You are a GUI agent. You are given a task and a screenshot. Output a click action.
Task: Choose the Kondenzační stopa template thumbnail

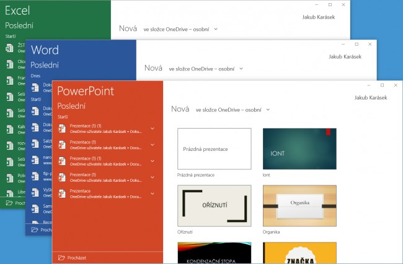point(215,253)
